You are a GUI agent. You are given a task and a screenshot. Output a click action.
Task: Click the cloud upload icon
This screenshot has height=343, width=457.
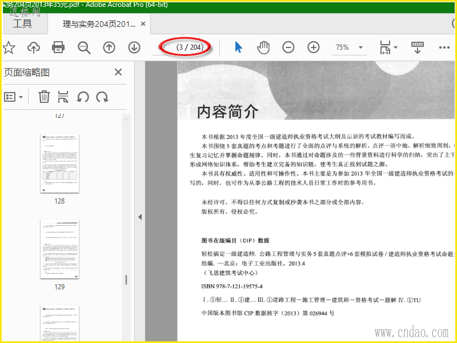[34, 47]
